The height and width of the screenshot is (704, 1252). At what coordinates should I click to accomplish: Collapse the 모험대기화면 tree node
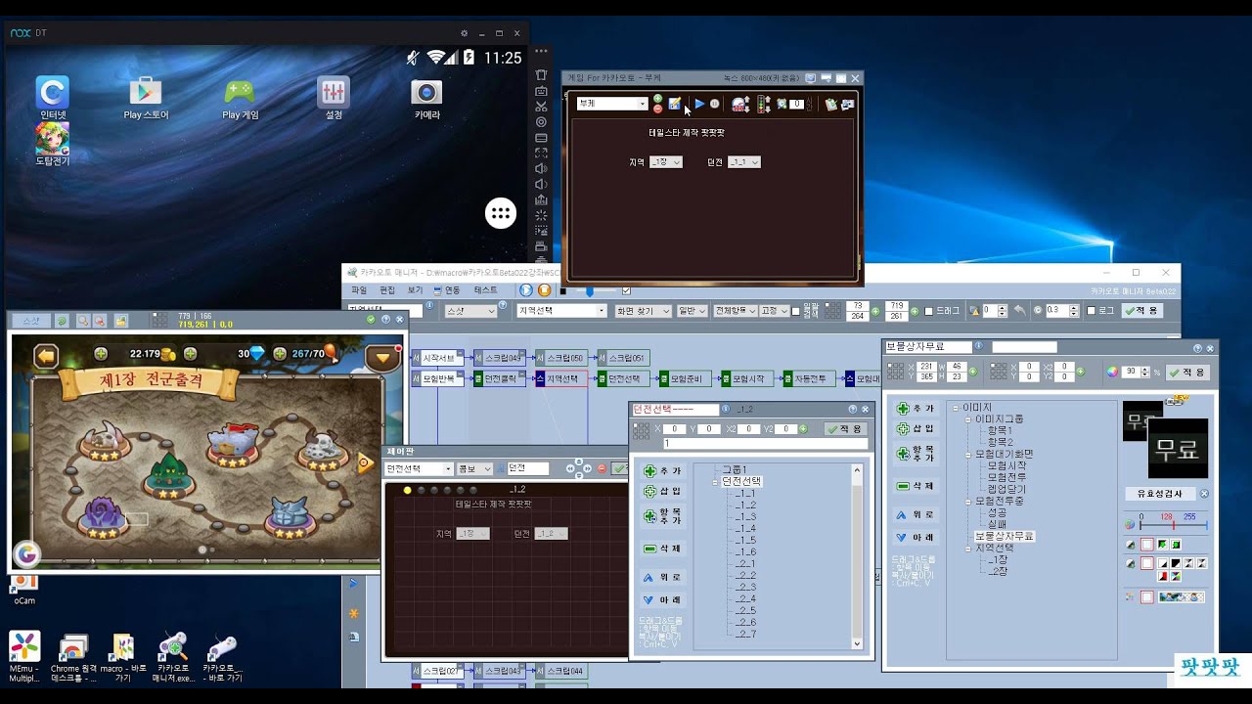point(967,454)
